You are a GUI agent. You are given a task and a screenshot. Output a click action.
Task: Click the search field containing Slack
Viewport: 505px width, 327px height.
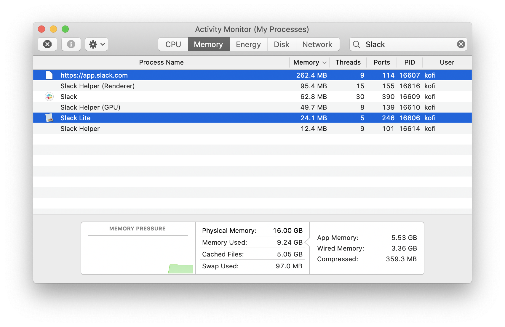(x=408, y=44)
